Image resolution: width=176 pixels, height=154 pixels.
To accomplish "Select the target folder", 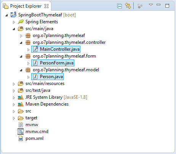I will (31, 118).
